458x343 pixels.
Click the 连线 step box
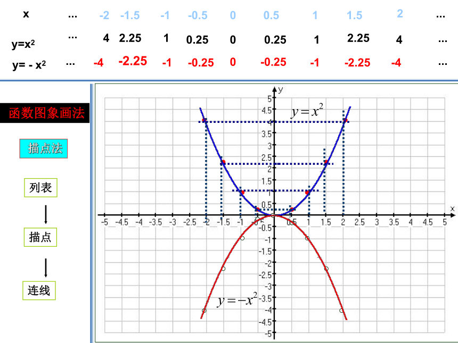[x=39, y=290]
